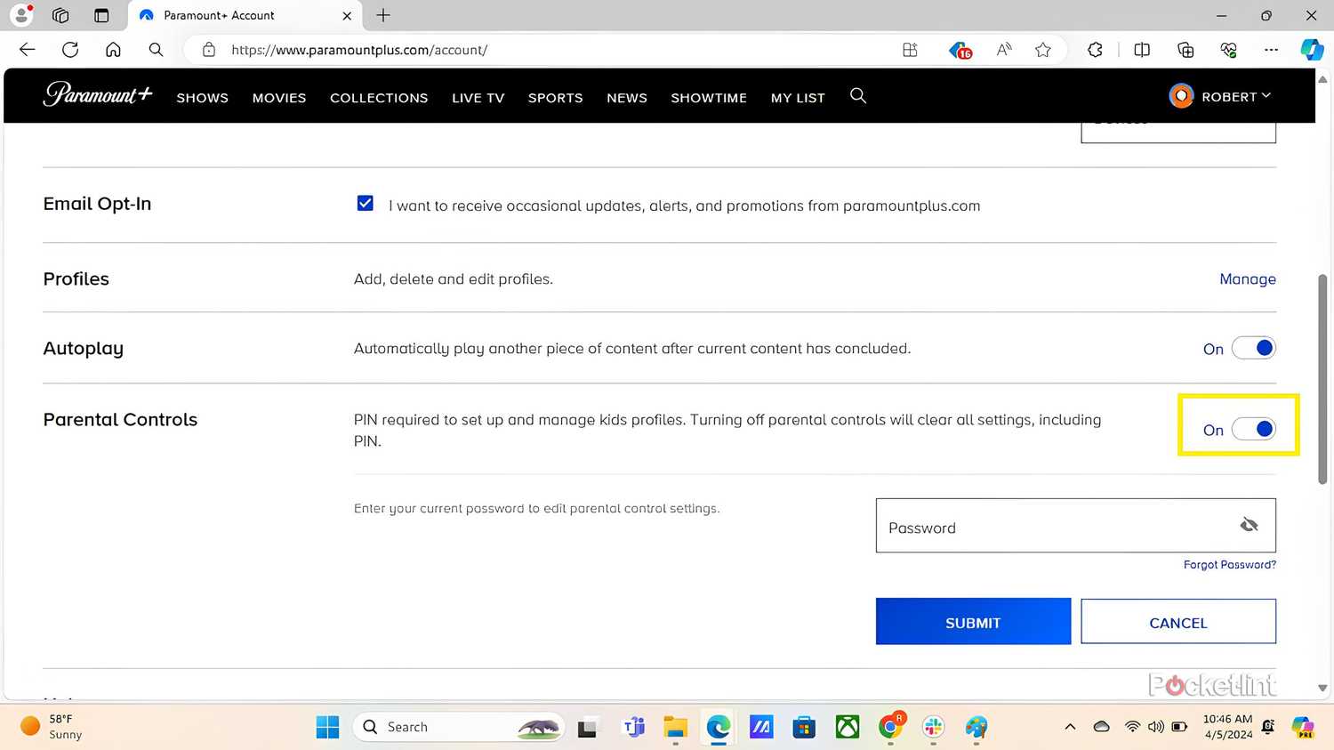Open the search magnifier in Paramount+ navigation
Screen dimensions: 1334x750
coord(858,95)
